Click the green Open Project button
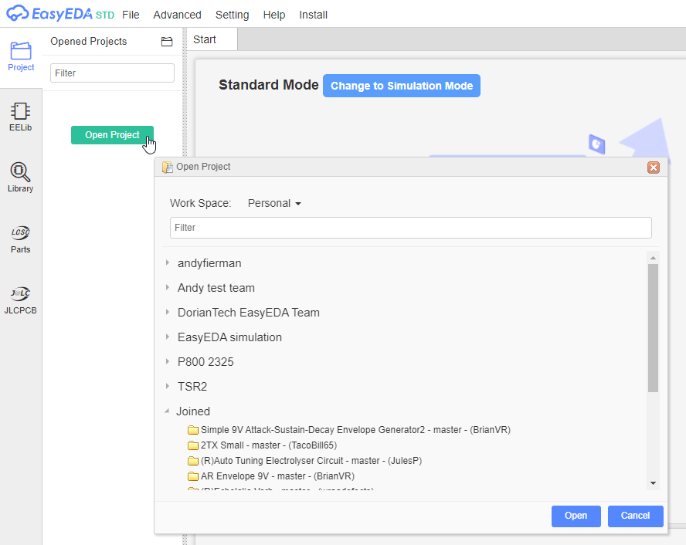The height and width of the screenshot is (545, 686). click(x=113, y=135)
